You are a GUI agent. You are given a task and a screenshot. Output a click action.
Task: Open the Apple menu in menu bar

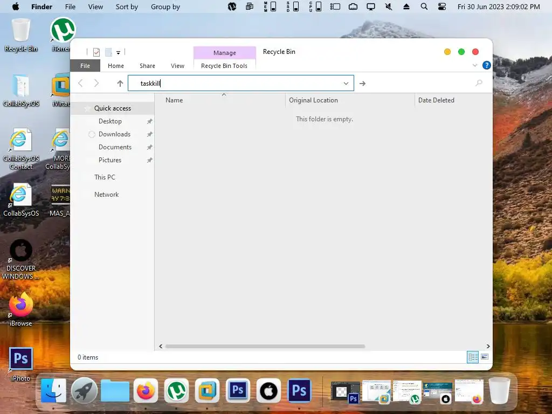[16, 6]
